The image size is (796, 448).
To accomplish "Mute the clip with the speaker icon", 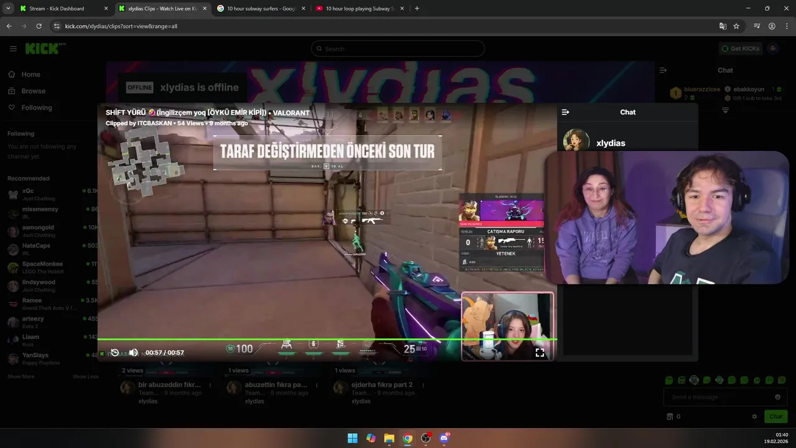I will (x=133, y=352).
